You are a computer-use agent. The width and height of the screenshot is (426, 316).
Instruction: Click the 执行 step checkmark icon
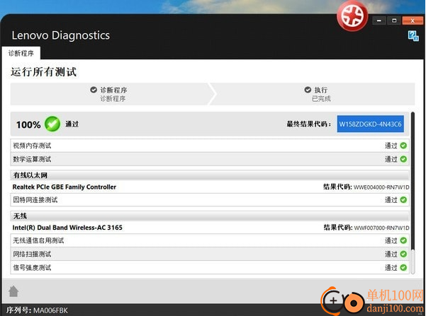(308, 90)
